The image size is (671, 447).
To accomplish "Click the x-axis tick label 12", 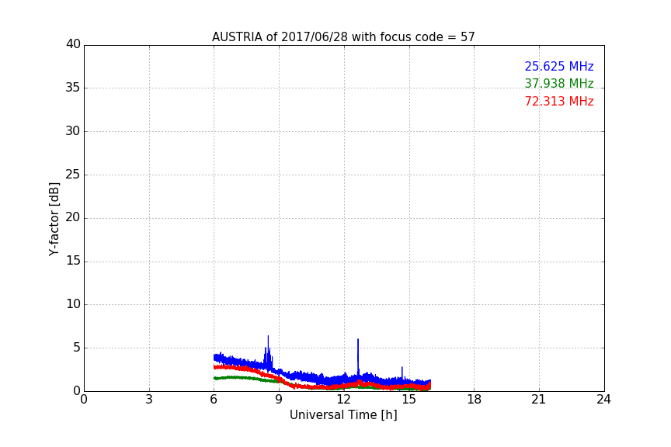I will point(343,400).
